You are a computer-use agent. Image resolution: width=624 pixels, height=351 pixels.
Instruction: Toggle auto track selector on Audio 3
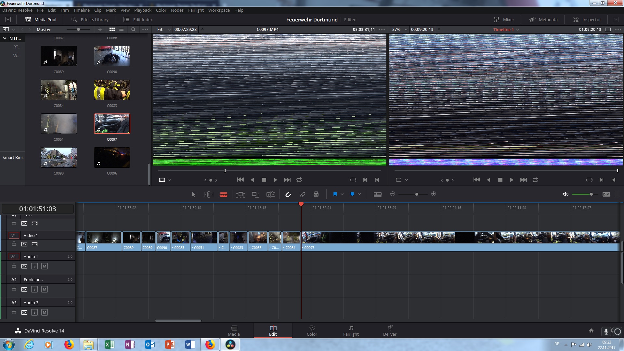pos(24,312)
